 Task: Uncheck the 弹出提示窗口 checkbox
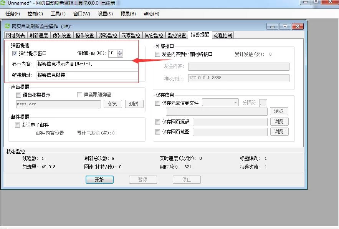[x=15, y=53]
